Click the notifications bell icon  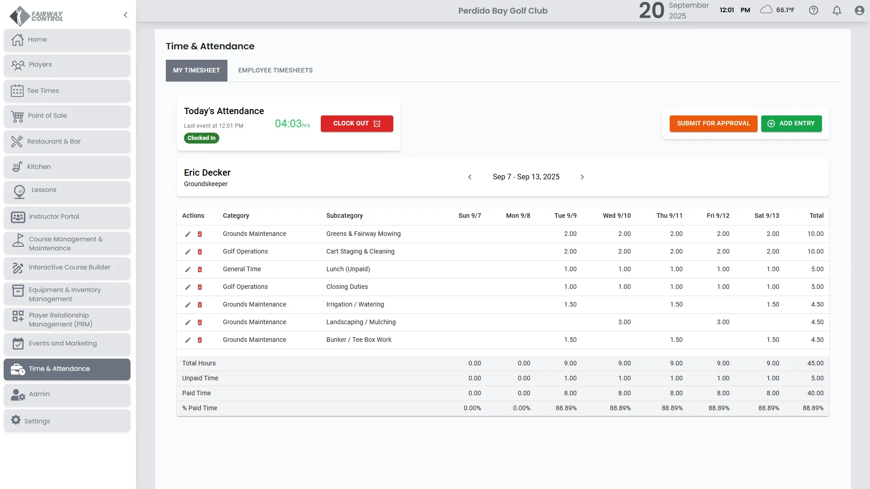836,10
